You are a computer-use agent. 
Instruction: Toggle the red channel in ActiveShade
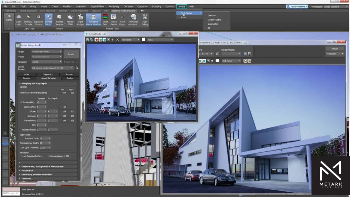point(96,40)
